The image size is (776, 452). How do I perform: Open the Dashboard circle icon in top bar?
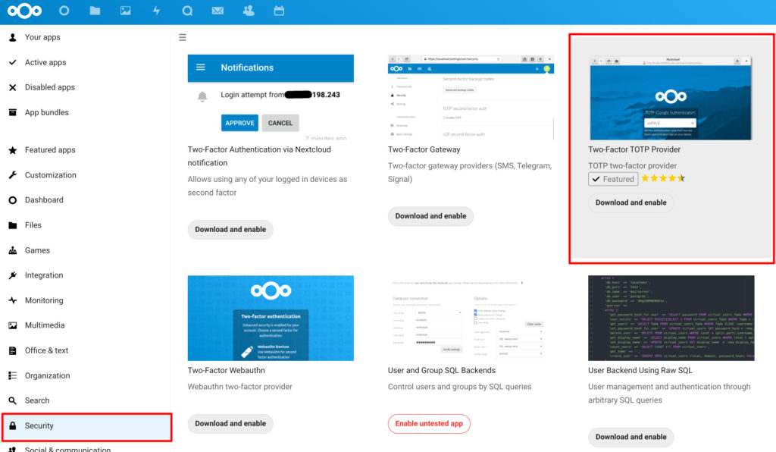(64, 11)
